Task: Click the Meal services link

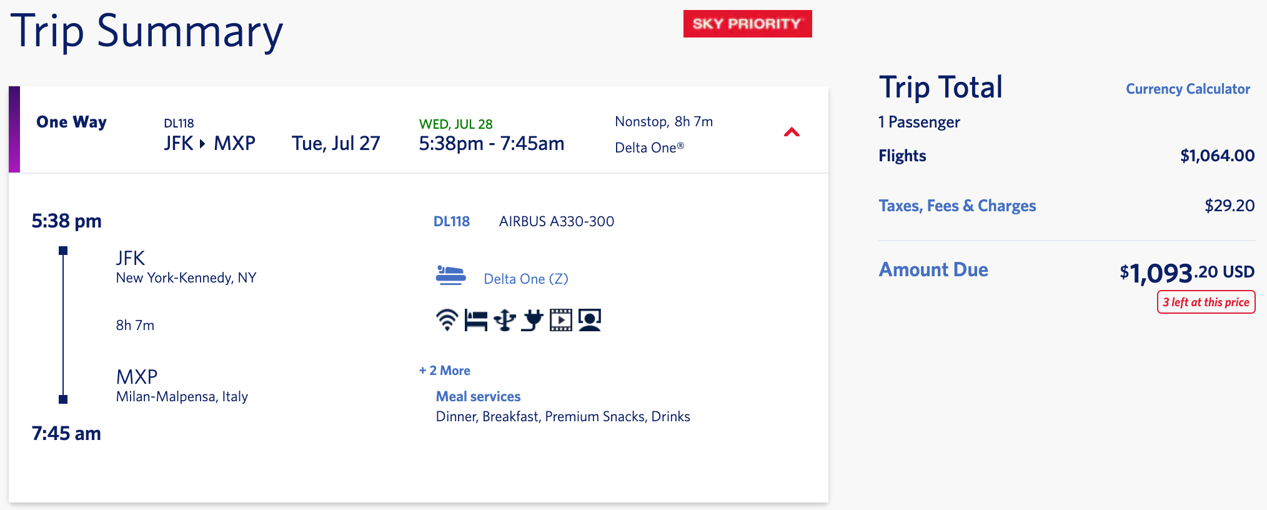Action: click(x=478, y=396)
